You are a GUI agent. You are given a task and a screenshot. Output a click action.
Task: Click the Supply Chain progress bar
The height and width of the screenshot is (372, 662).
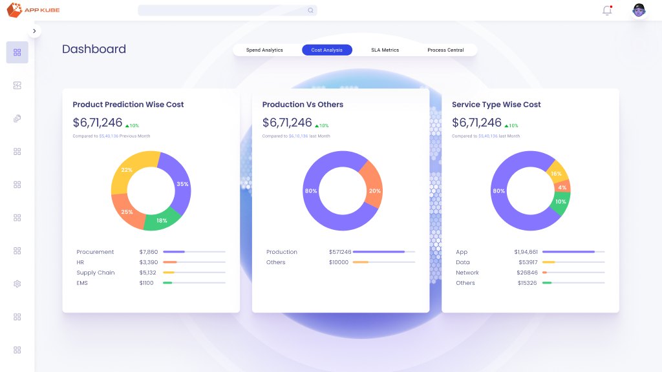tap(194, 273)
